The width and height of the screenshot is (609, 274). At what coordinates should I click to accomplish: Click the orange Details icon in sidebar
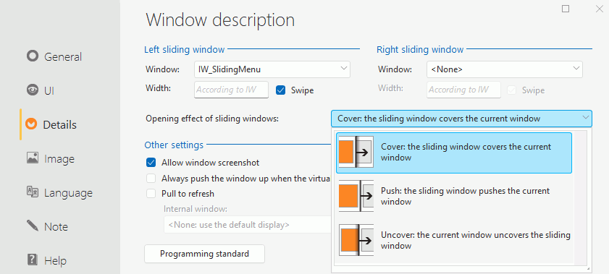(x=31, y=124)
